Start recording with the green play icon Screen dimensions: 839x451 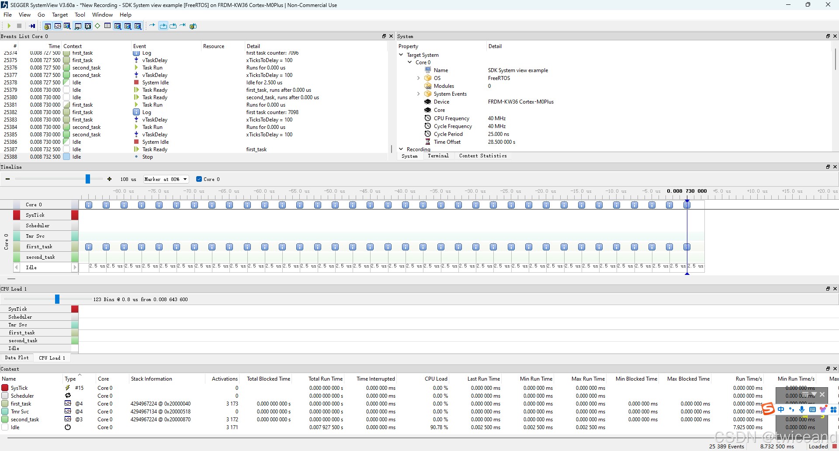point(9,26)
